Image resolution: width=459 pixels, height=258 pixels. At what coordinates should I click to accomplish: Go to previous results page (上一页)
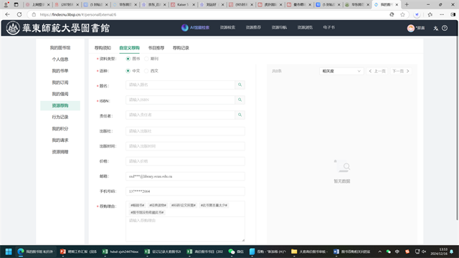377,71
